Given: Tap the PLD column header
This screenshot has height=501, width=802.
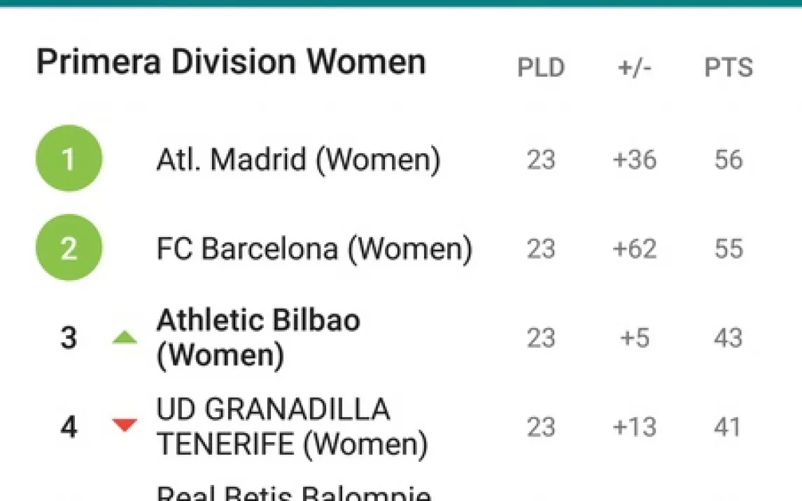Looking at the screenshot, I should [x=540, y=68].
